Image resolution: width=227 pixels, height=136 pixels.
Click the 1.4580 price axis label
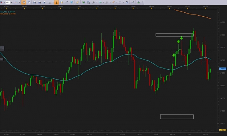click(222, 35)
